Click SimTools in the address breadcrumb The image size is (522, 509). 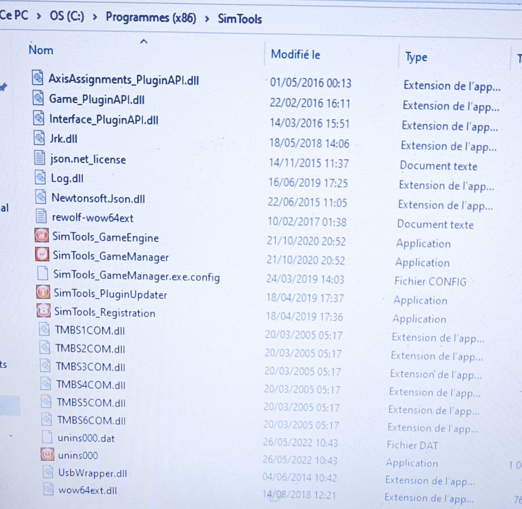[240, 19]
